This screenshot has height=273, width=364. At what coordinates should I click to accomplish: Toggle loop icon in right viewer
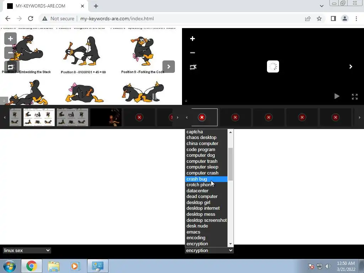coord(193,67)
